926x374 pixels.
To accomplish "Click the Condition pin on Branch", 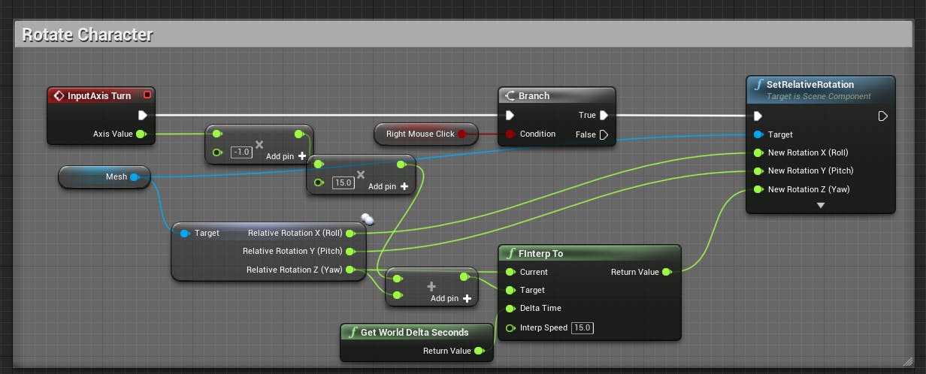I will click(510, 134).
